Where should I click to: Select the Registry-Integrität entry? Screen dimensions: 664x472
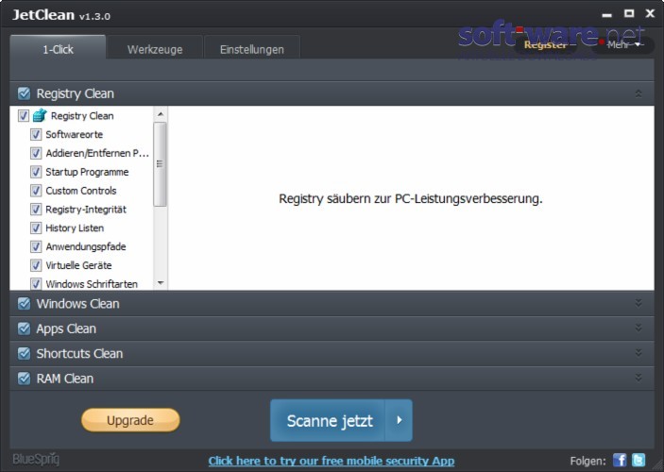(86, 210)
